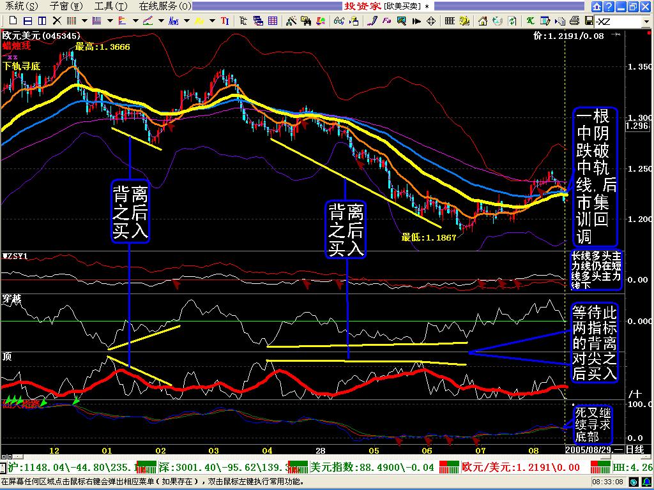Open dropdown arrow next to yellow Fa icon
This screenshot has width=654, height=490.
(212, 21)
